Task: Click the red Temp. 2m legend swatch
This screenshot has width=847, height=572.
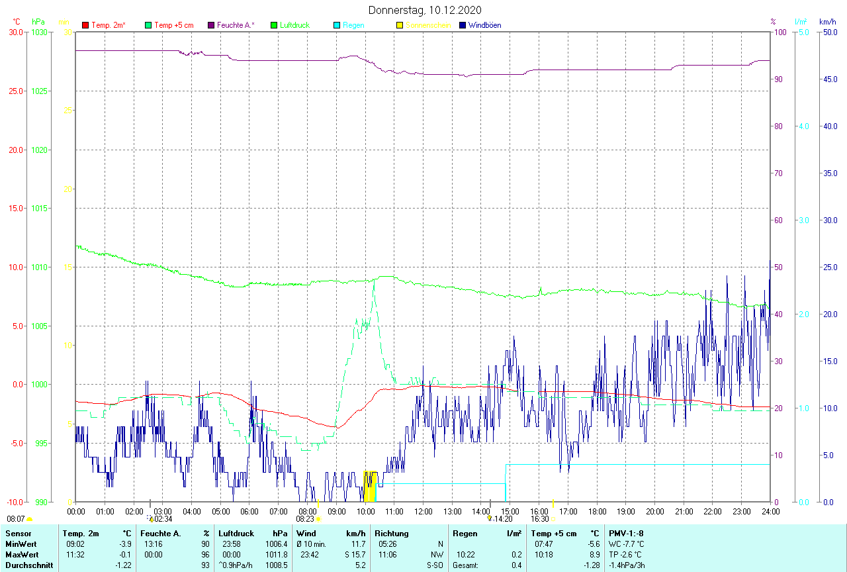Action: click(85, 25)
